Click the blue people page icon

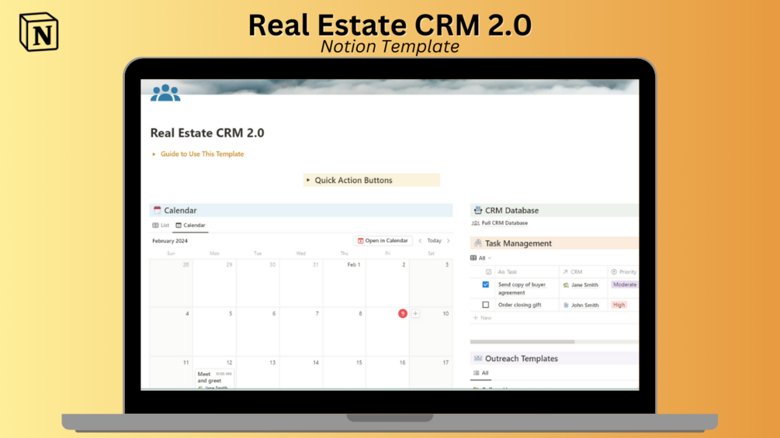click(x=165, y=92)
